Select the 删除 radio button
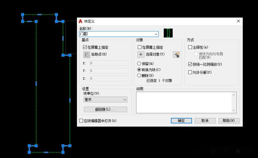 click(x=139, y=75)
